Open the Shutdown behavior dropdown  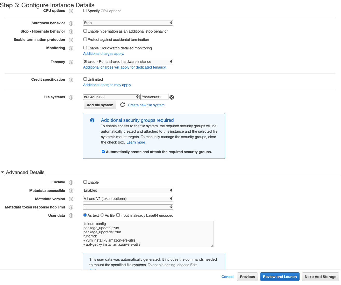[128, 23]
